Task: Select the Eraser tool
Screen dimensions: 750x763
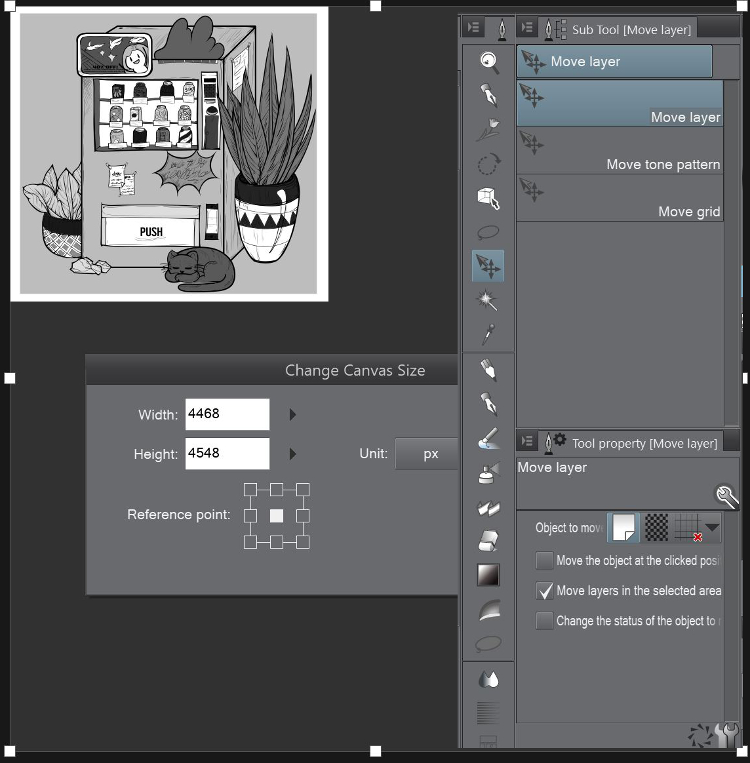Action: point(488,541)
